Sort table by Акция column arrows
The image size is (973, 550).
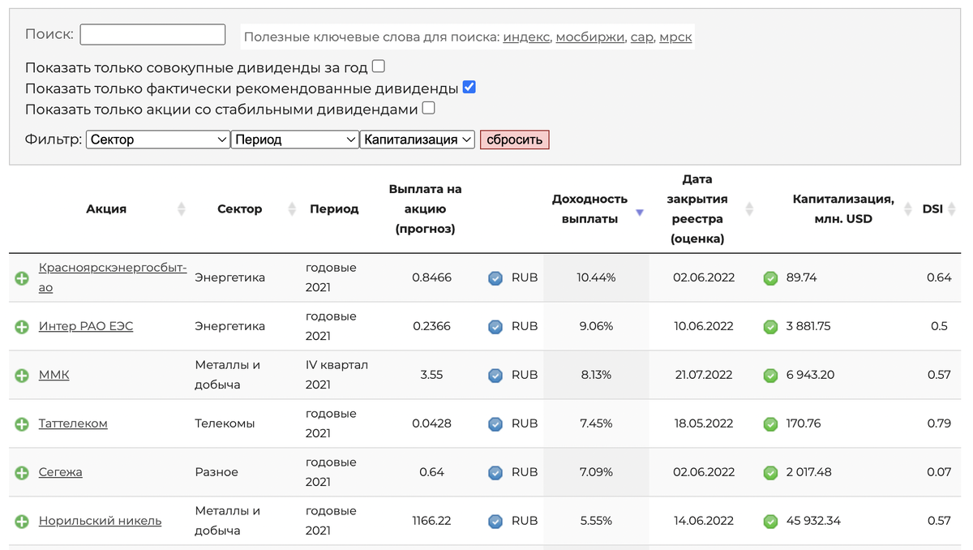point(182,209)
